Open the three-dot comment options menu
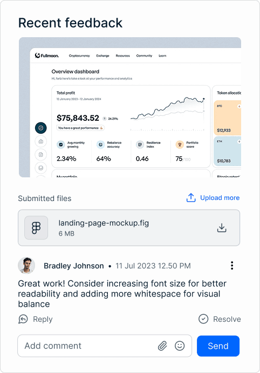260x373 pixels. pos(232,266)
